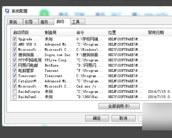Image resolution: width=172 pixels, height=138 pixels.
Task: Click the 位置 column header
Action: point(126,32)
